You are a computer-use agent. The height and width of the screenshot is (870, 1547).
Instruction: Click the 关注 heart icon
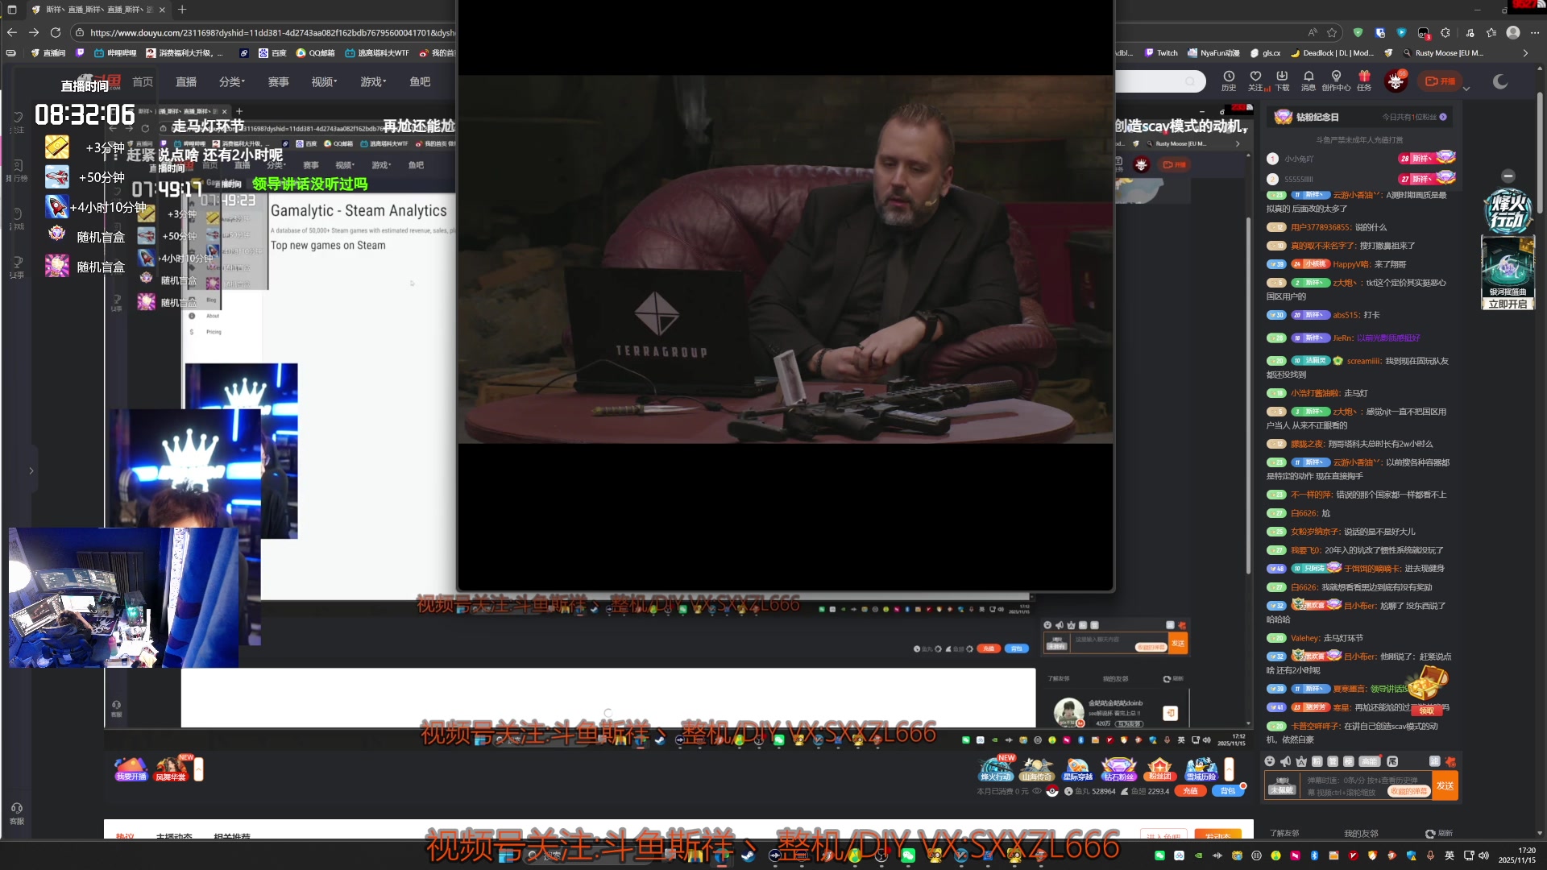coord(1255,77)
